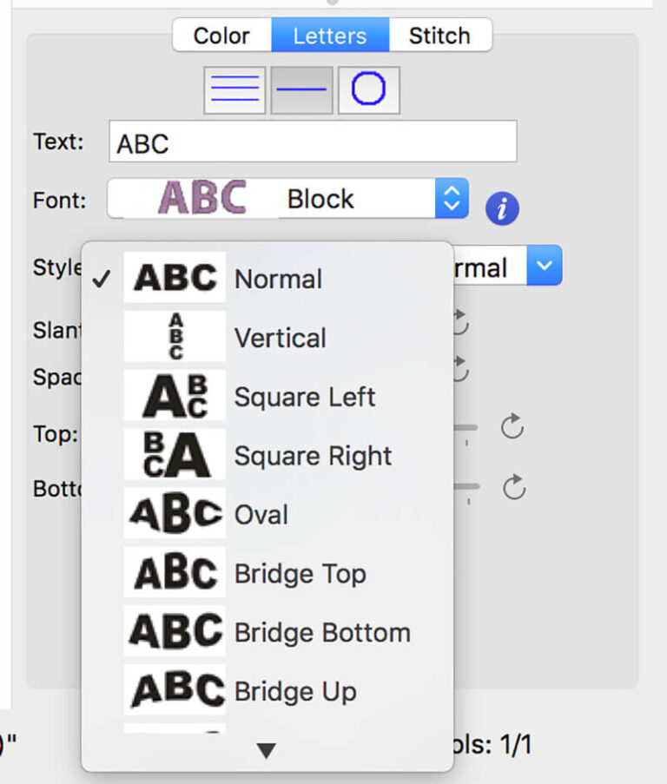Click inside the Text field showing ABC
The width and height of the screenshot is (667, 784).
click(313, 141)
